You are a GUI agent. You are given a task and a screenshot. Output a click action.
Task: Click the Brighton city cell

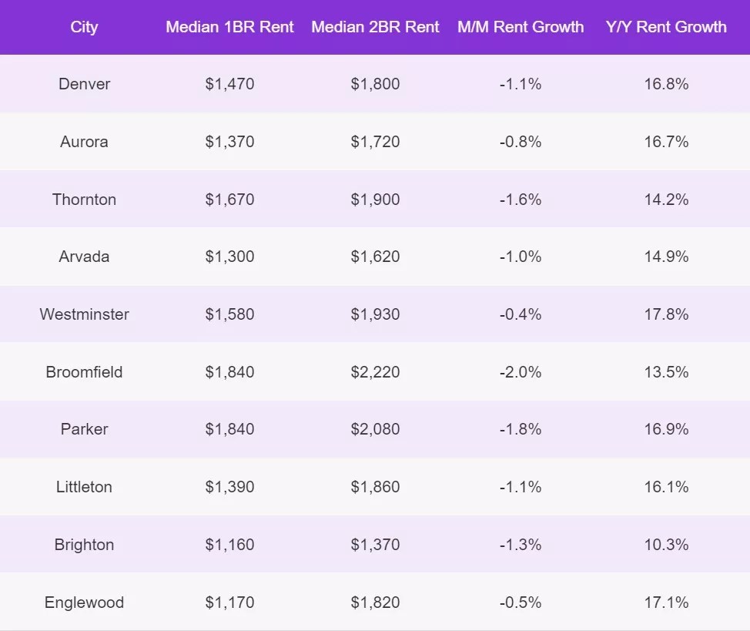tap(84, 545)
